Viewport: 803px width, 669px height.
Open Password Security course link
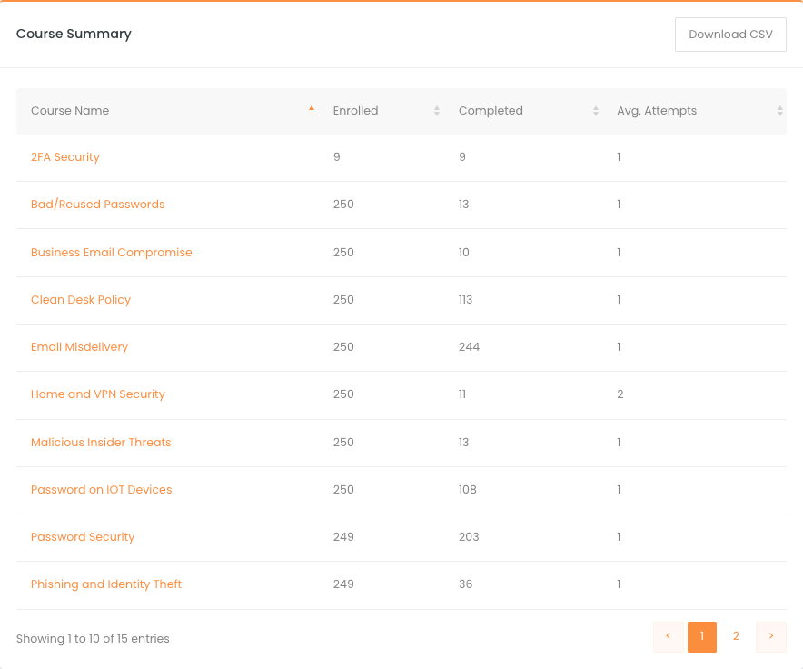pyautogui.click(x=83, y=536)
